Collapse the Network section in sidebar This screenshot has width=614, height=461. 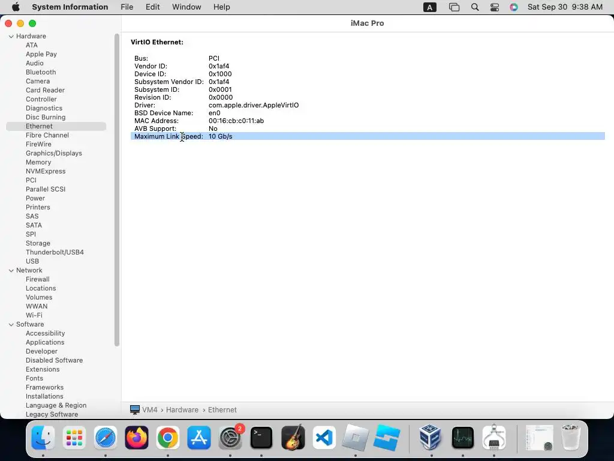(11, 270)
